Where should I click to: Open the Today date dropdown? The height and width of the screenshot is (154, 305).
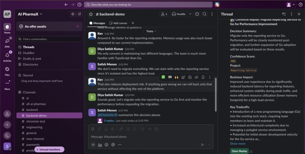pos(151,31)
